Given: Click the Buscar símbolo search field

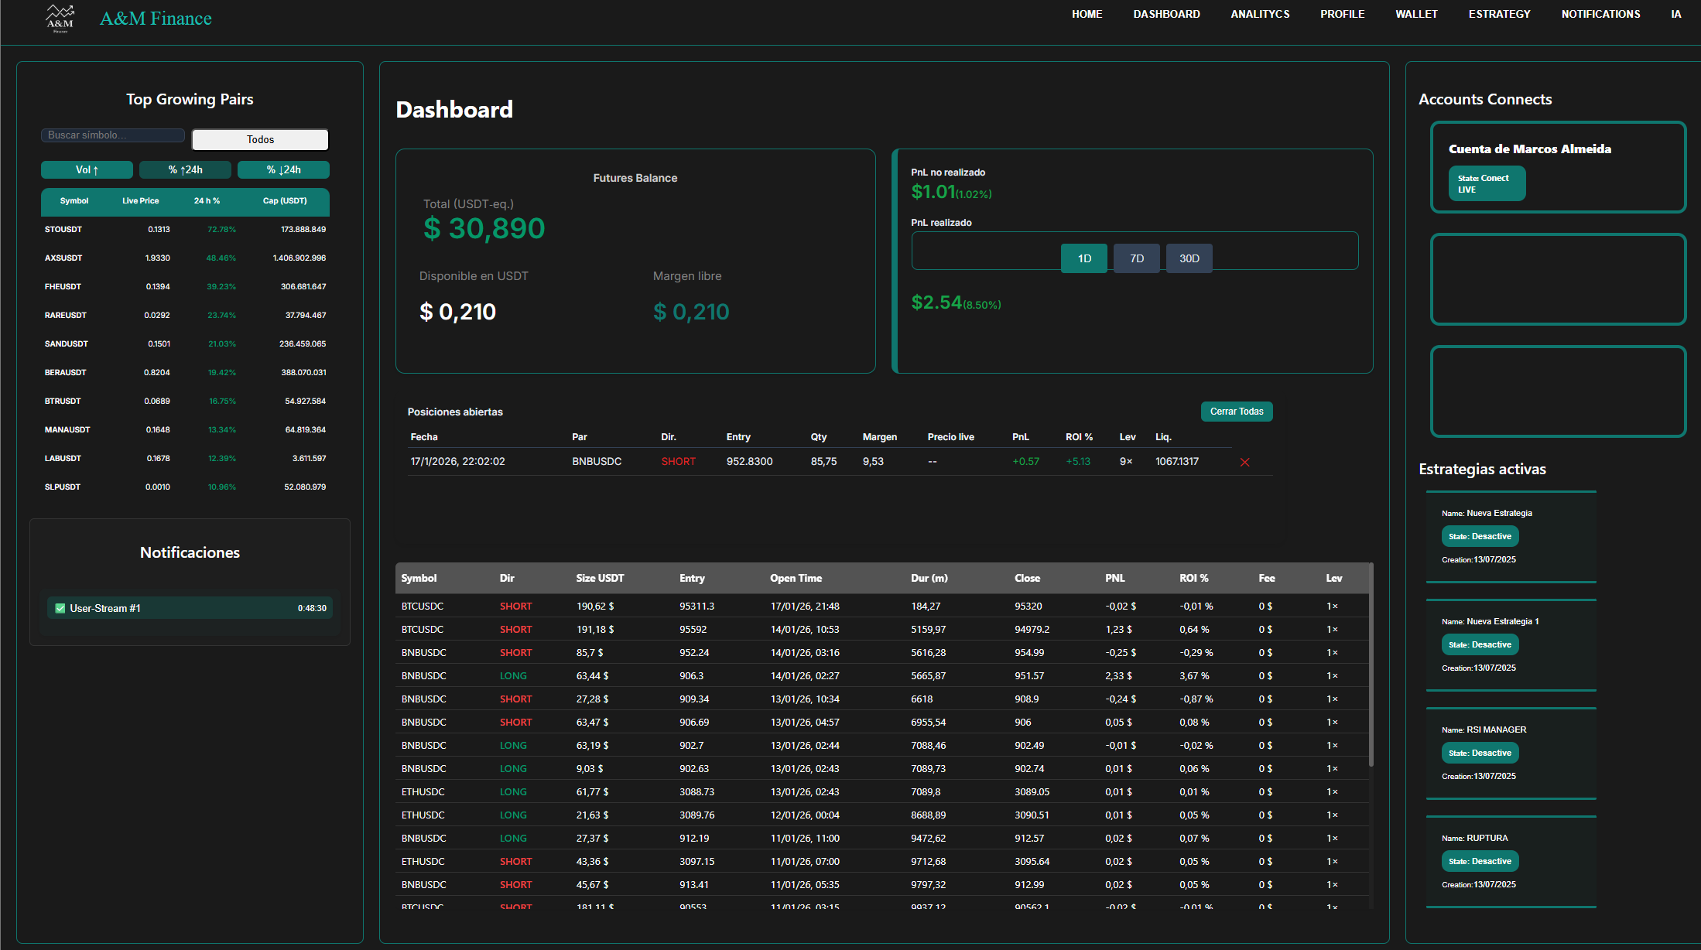Looking at the screenshot, I should click(x=112, y=135).
